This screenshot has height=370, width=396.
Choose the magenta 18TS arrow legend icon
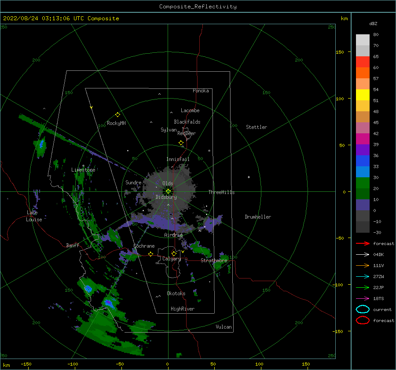coord(363,298)
